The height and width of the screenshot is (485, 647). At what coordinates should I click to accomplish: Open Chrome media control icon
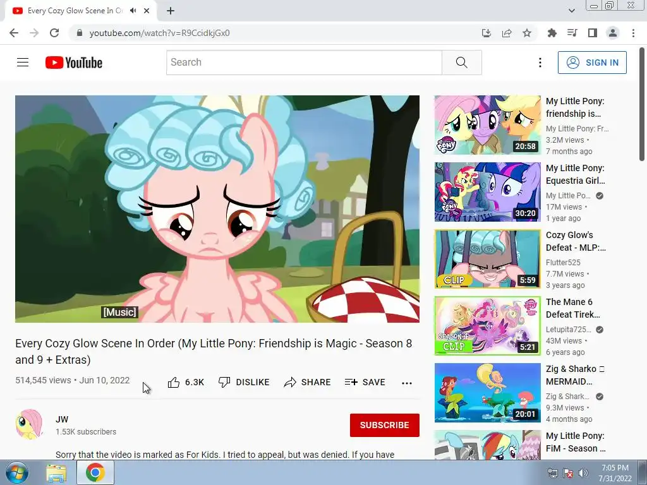[572, 33]
